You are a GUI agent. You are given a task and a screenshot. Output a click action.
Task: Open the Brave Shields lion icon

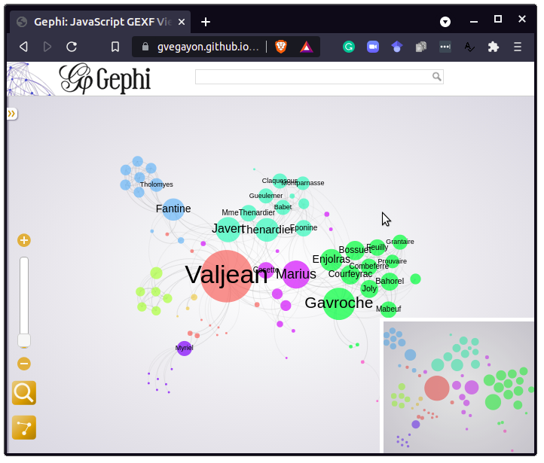pos(281,47)
